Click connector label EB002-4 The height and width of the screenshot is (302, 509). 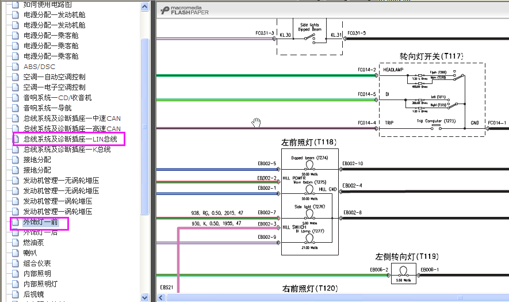(x=352, y=186)
